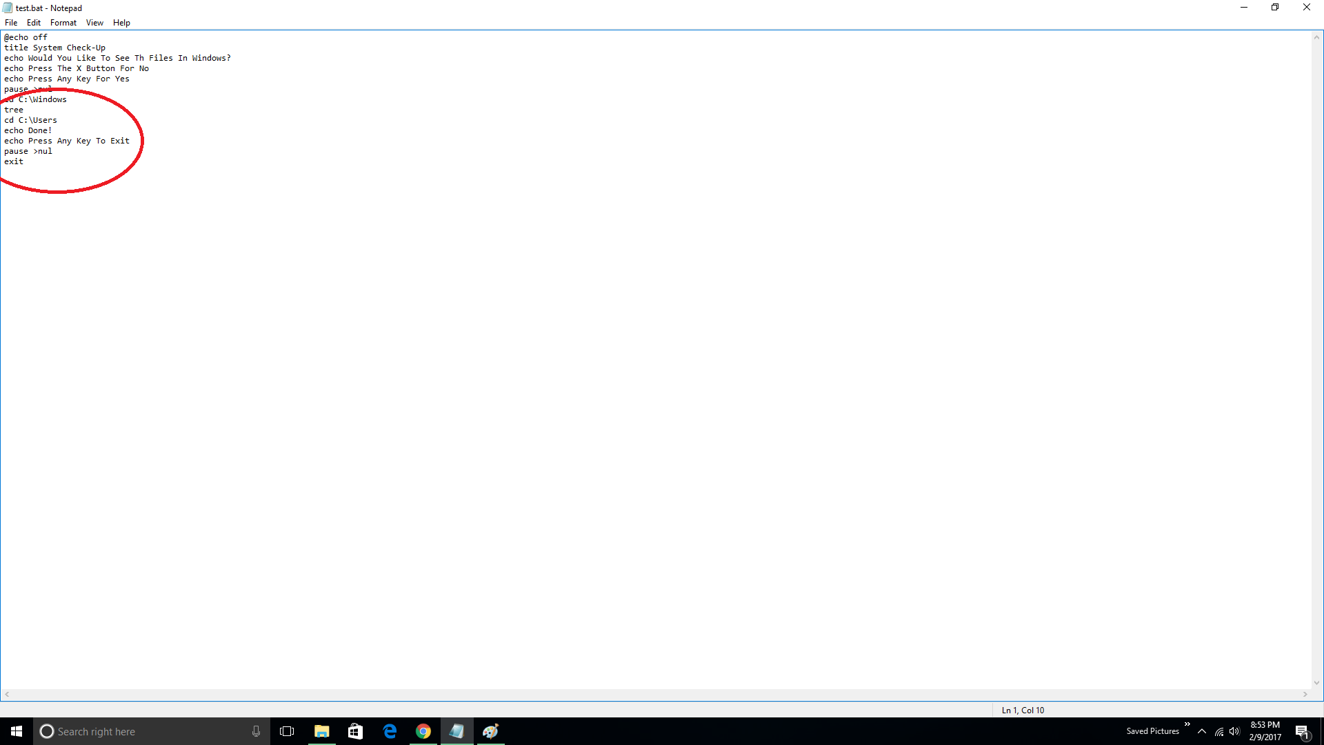Click the 'cd C:\Windows' line
The height and width of the screenshot is (745, 1324).
[x=35, y=99]
